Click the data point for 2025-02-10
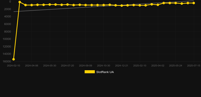The width and height of the screenshot is (201, 97). pyautogui.click(x=140, y=5)
